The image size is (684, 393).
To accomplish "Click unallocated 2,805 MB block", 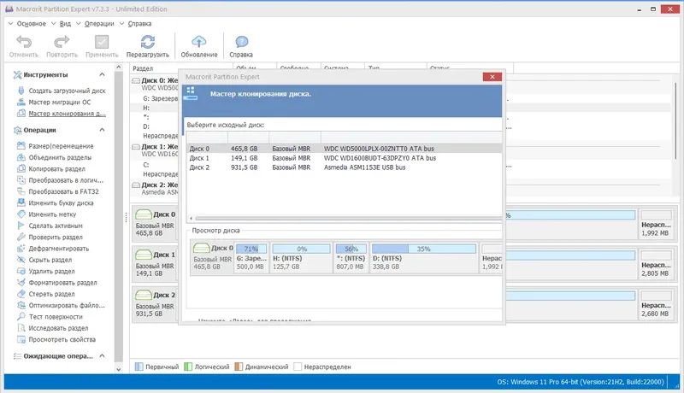I will [656, 263].
